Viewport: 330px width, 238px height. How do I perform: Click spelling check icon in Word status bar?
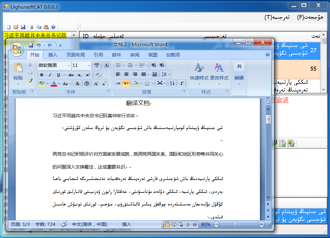point(64,224)
